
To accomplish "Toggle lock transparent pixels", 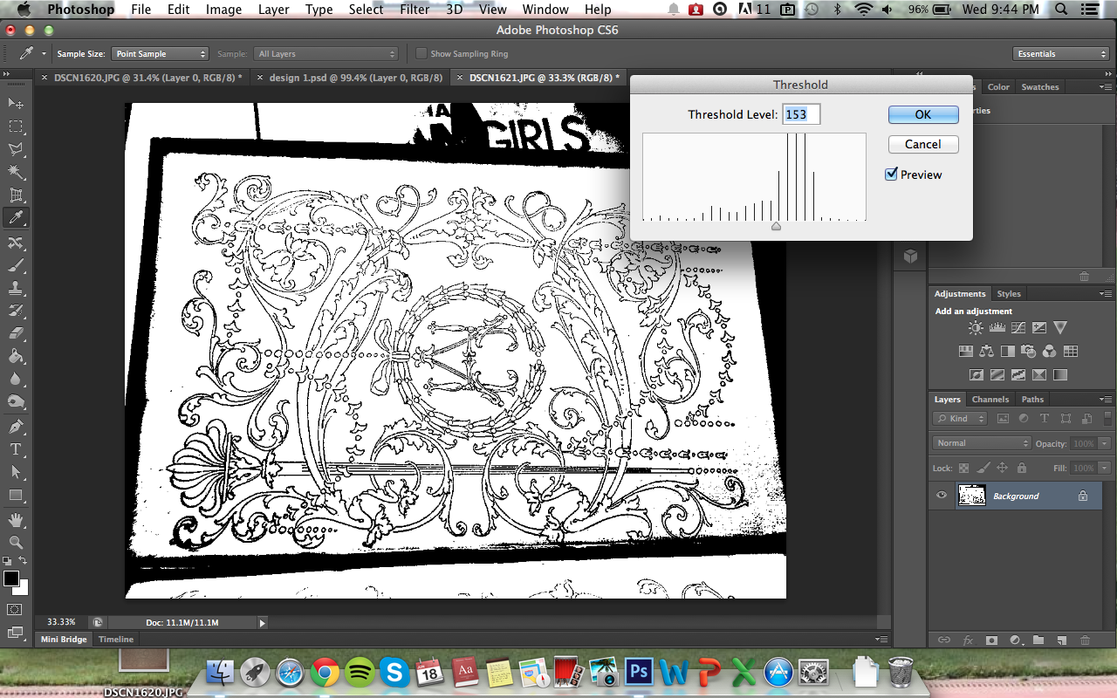I will pyautogui.click(x=963, y=468).
